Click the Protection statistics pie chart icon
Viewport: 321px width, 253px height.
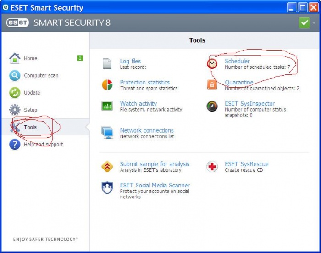107,85
